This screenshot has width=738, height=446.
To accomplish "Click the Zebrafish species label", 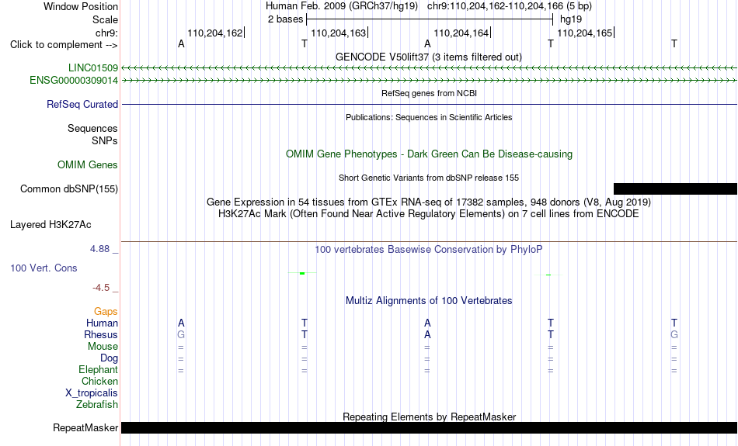I will click(97, 404).
